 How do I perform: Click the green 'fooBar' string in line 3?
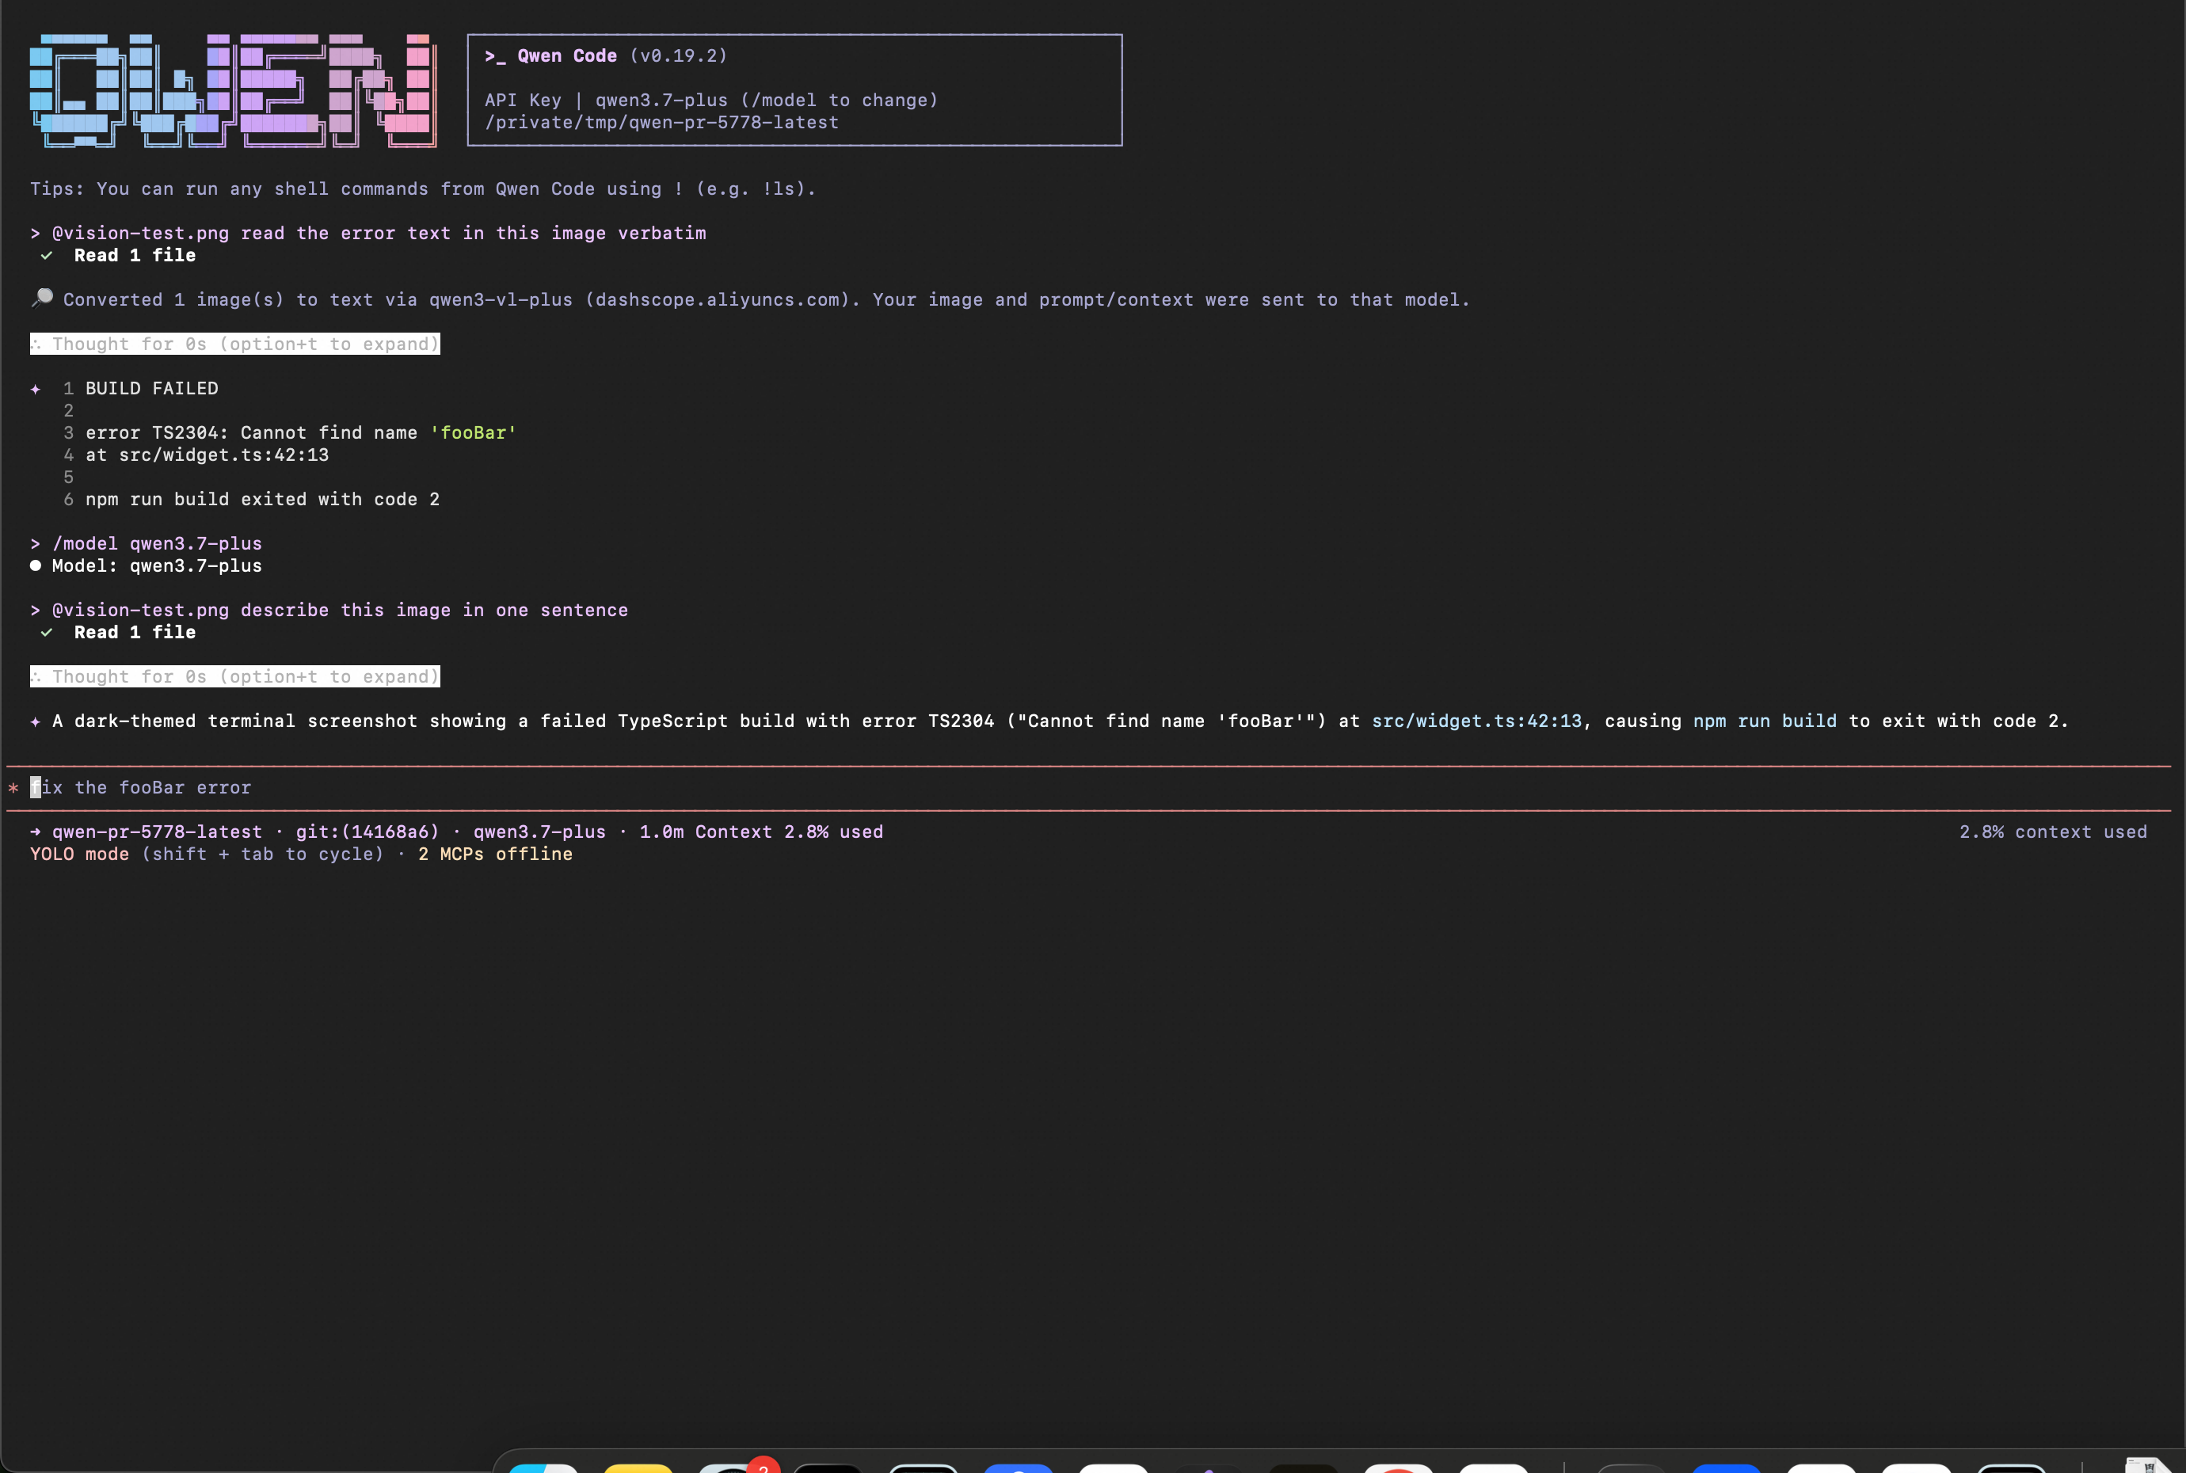point(474,433)
